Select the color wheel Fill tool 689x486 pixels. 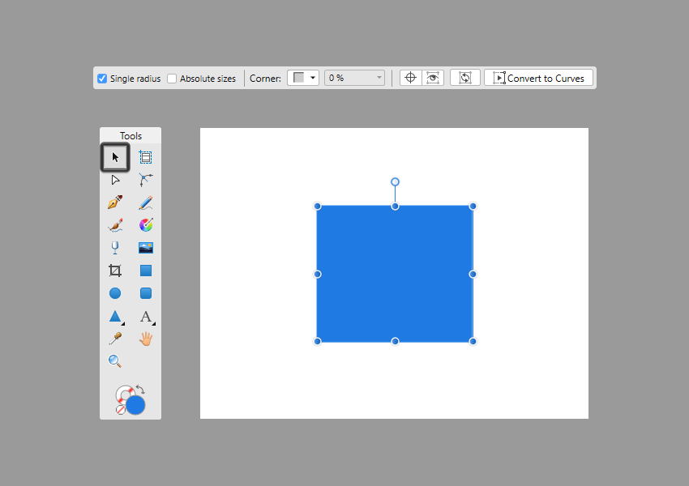click(146, 225)
